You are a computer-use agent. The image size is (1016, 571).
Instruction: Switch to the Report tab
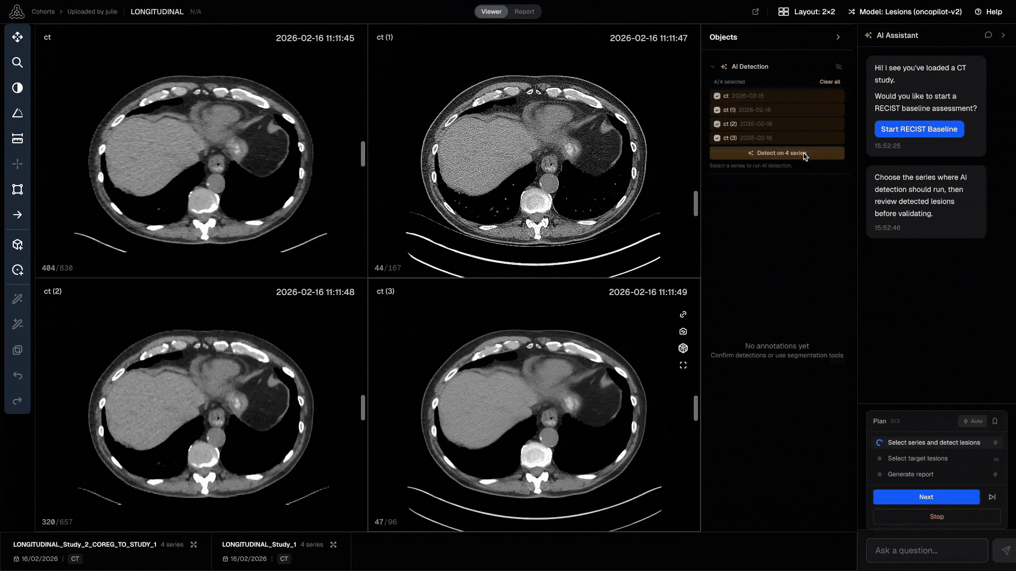click(524, 12)
